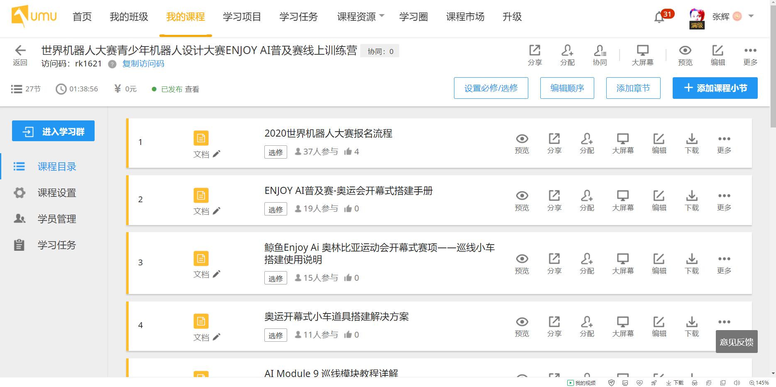Click the 下载 item in the browser status bar
776x387 pixels.
[675, 383]
